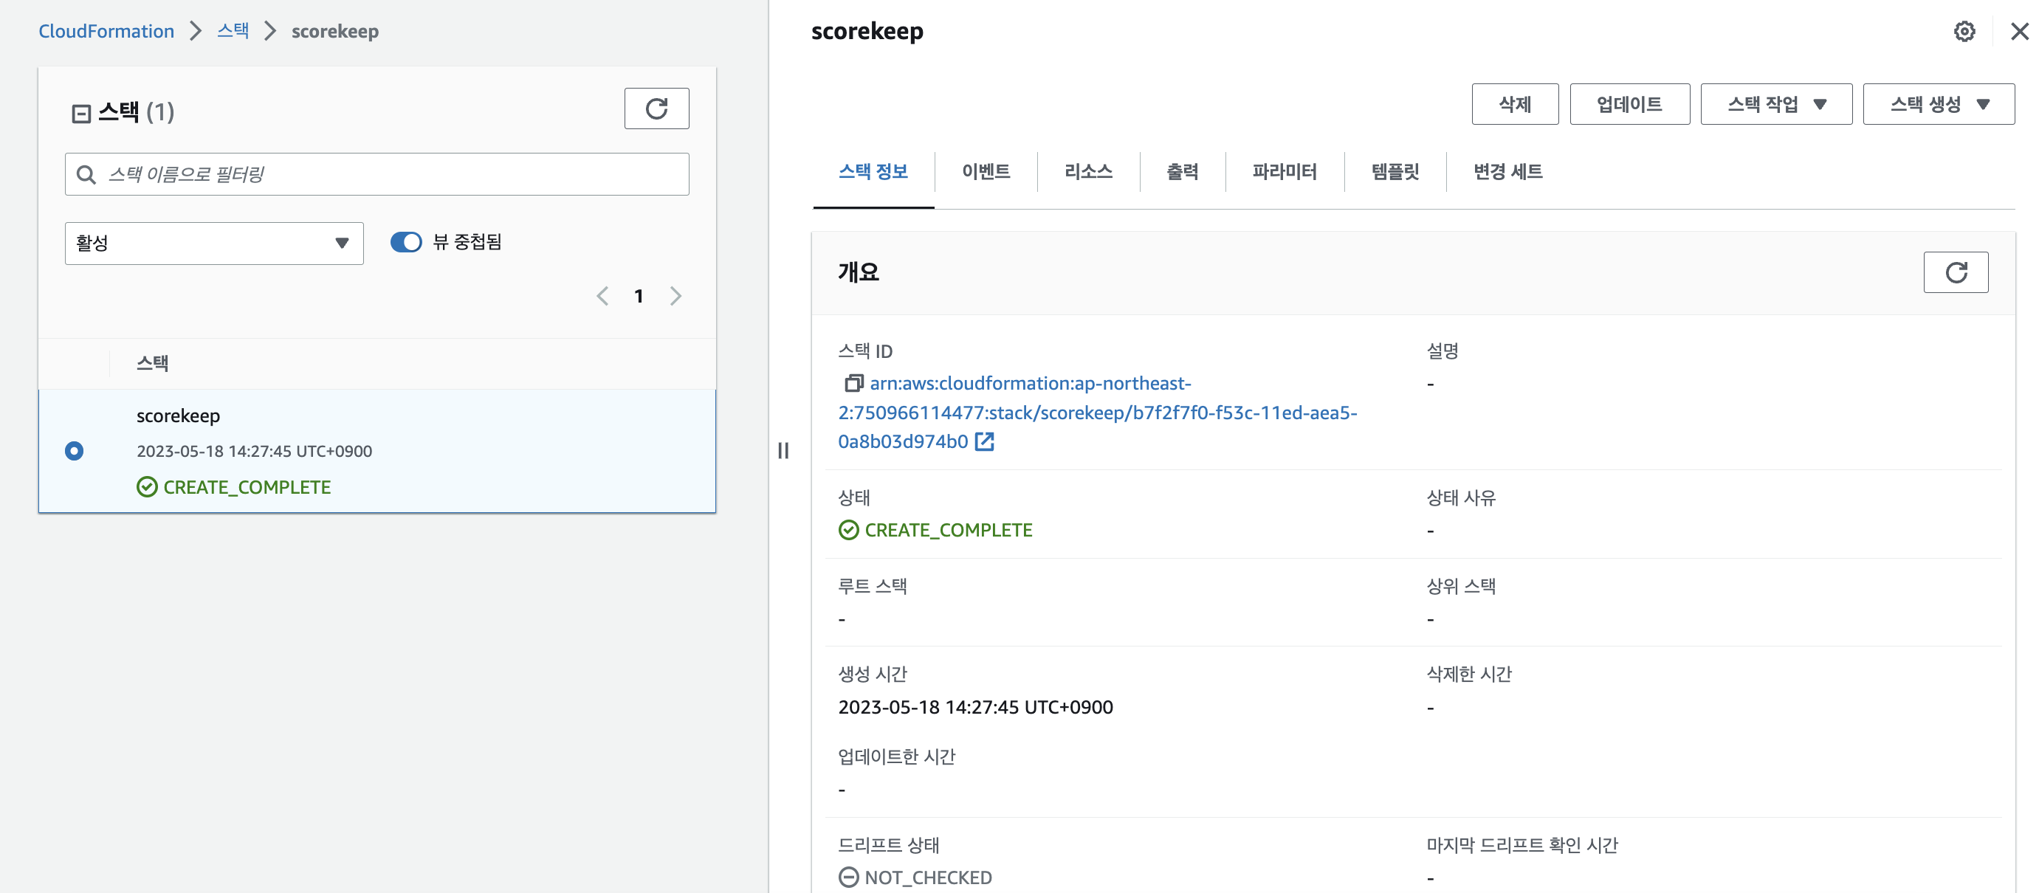
Task: Click the stack ARN link
Action: coord(1097,412)
